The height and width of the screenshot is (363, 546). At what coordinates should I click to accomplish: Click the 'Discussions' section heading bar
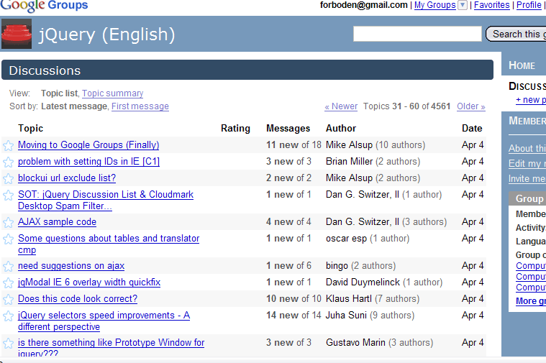point(247,70)
